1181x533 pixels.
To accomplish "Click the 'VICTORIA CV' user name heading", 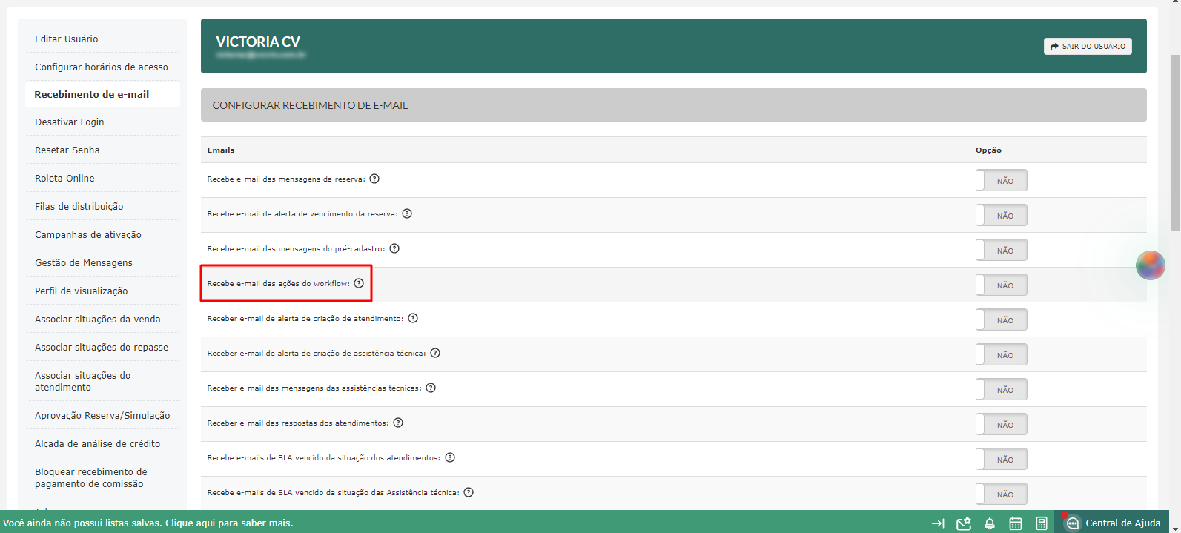I will [258, 42].
